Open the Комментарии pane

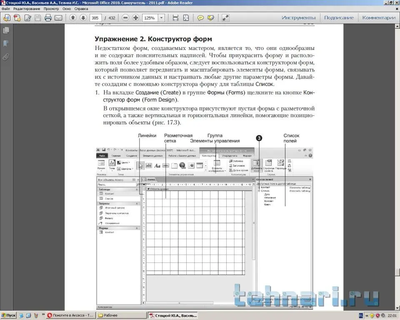pyautogui.click(x=379, y=17)
